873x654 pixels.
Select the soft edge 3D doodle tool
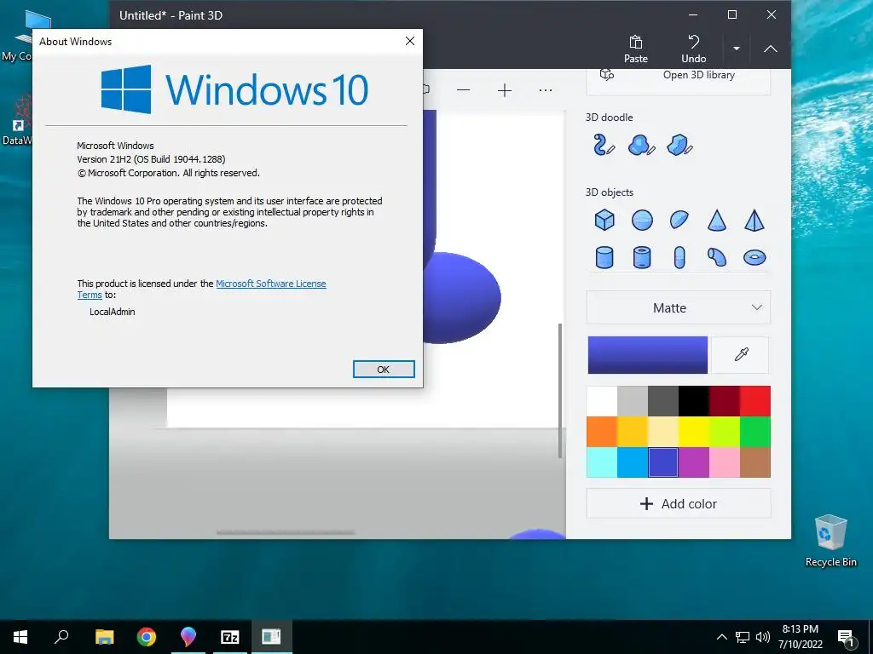pos(641,145)
